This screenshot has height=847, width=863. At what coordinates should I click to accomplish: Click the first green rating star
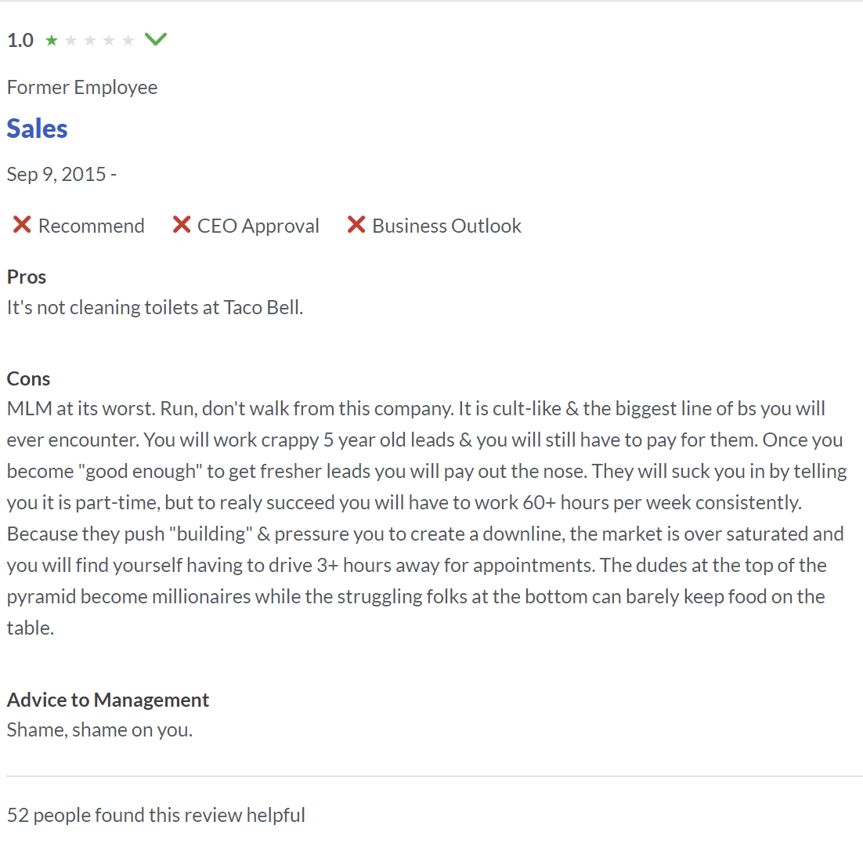(x=52, y=40)
